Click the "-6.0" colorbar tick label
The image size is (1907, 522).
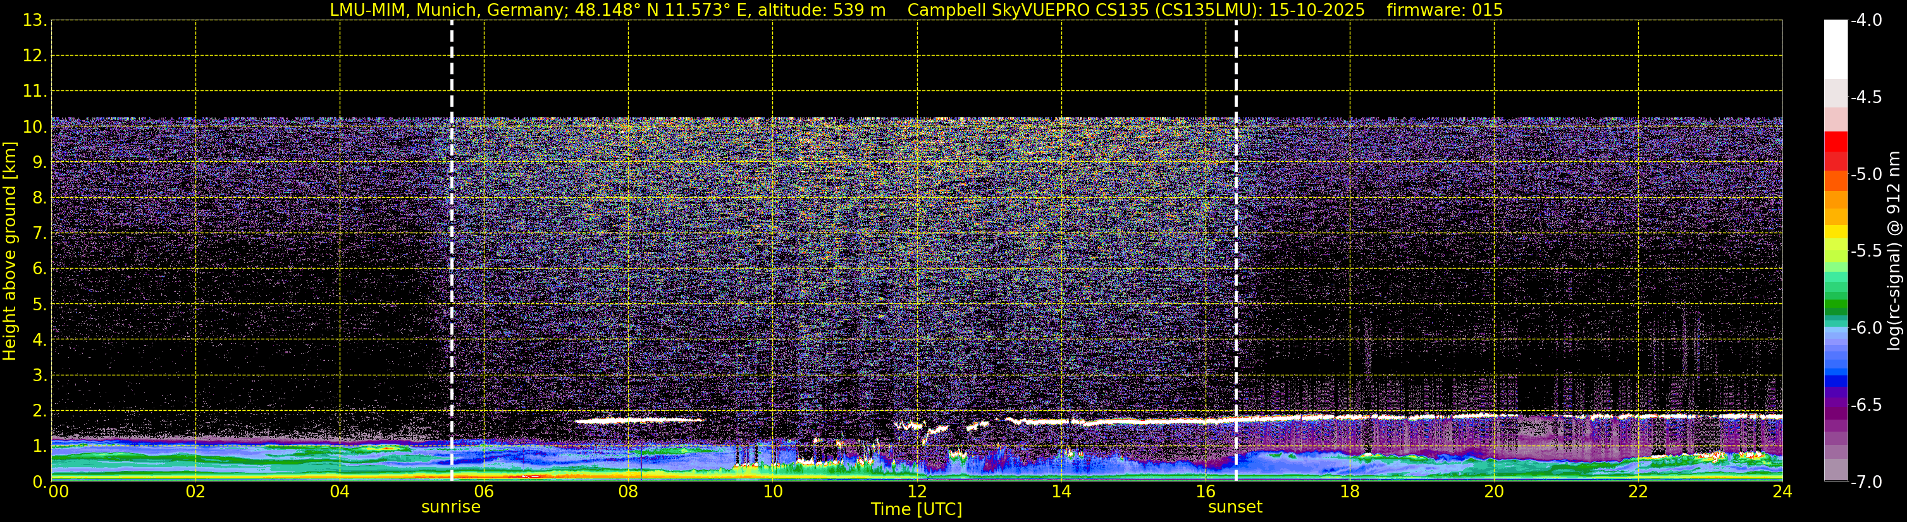point(1867,328)
